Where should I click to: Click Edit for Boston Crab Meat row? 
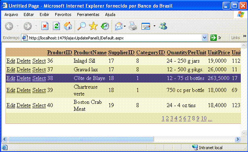(x=11, y=105)
